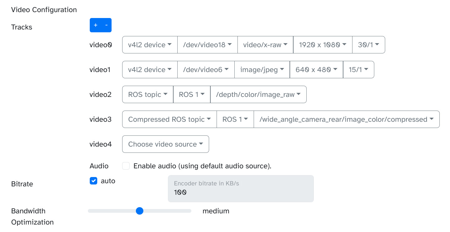Screen dimensions: 450x232
Task: Open video0 source type dropdown
Action: pos(150,45)
